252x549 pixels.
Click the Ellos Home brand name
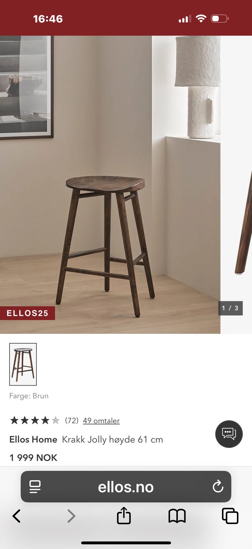(33, 439)
